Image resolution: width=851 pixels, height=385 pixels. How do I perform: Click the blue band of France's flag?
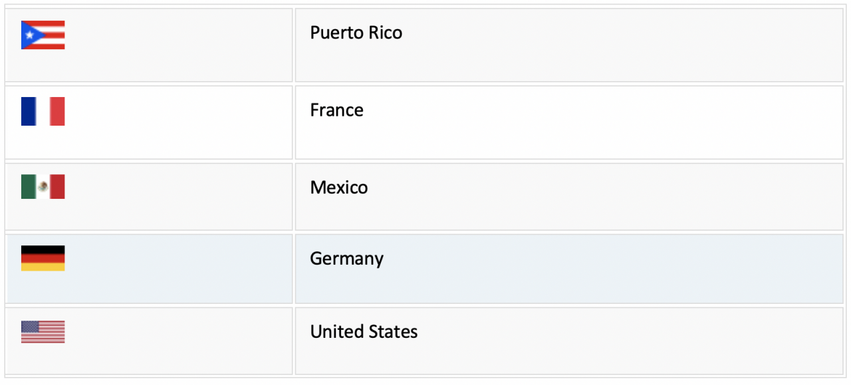click(29, 111)
